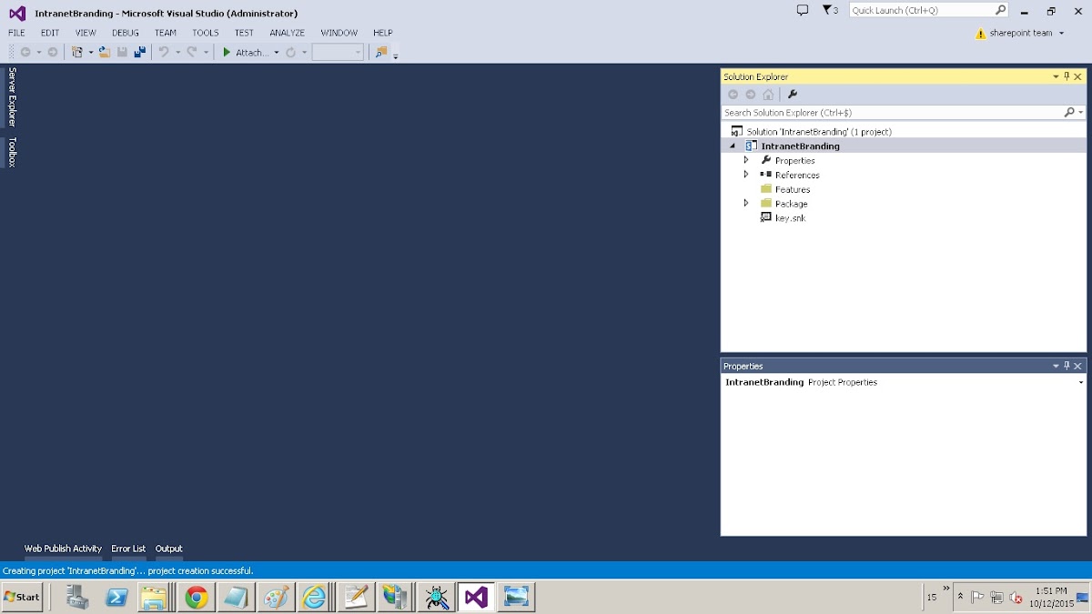Viewport: 1092px width, 614px height.
Task: Pin the Properties panel with Auto Hide
Action: pyautogui.click(x=1067, y=366)
